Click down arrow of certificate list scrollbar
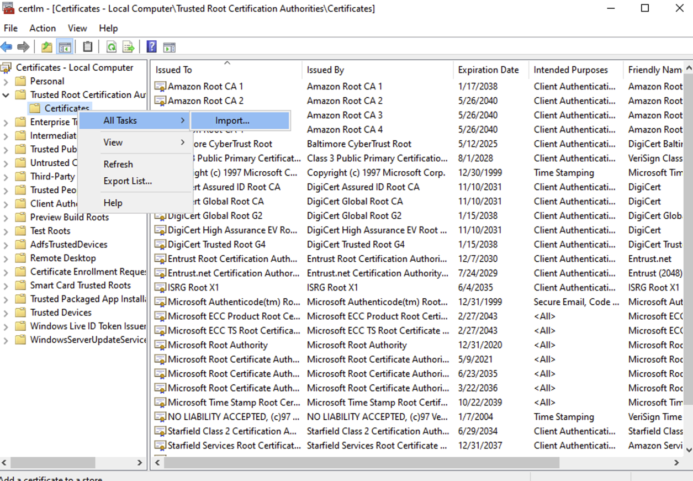The image size is (693, 481). (x=688, y=450)
